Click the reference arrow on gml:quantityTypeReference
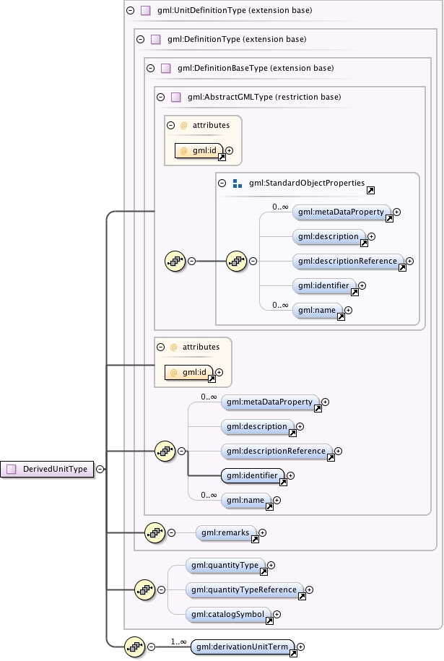444x661 pixels. pos(302,596)
